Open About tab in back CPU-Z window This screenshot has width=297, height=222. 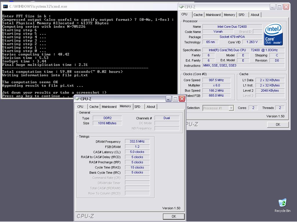255,15
